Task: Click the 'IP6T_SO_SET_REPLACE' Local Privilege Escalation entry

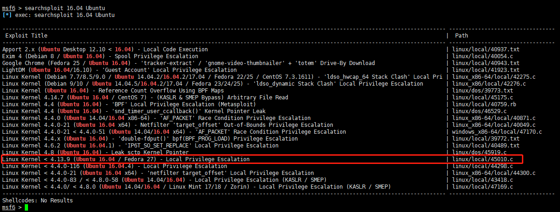Action: click(140, 146)
